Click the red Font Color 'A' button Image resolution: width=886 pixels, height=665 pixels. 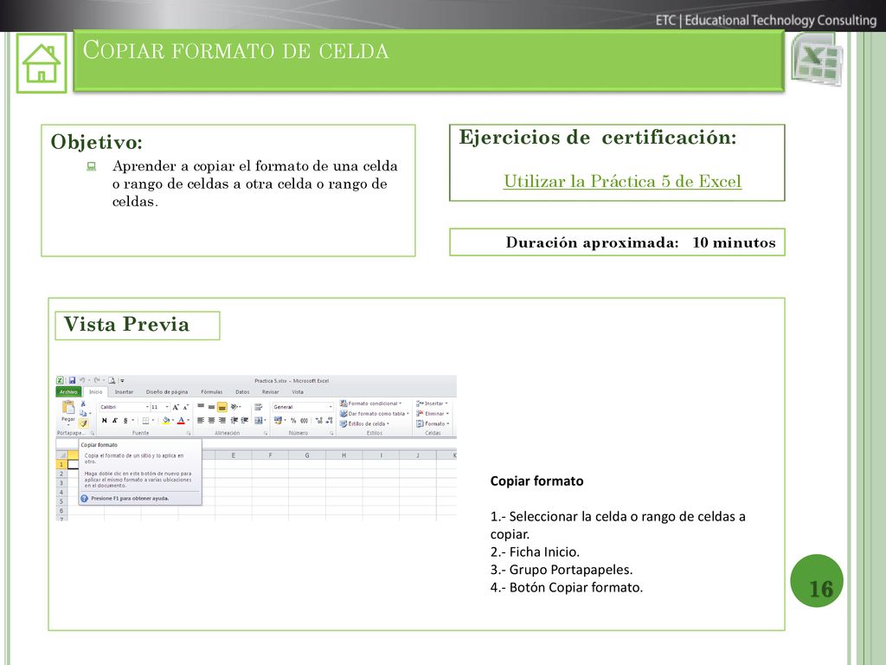coord(181,420)
